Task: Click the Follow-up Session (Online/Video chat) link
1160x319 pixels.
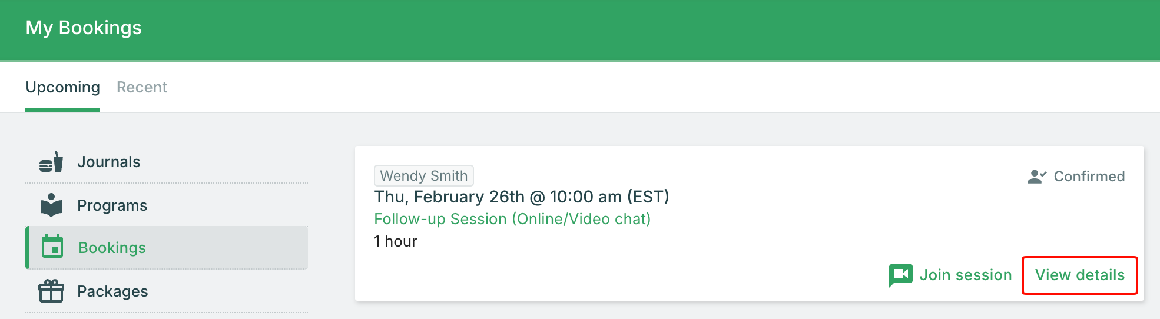Action: point(512,219)
